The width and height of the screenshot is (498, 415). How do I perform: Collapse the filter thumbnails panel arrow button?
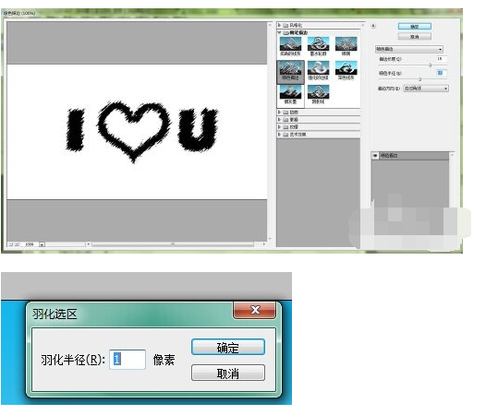click(x=373, y=26)
